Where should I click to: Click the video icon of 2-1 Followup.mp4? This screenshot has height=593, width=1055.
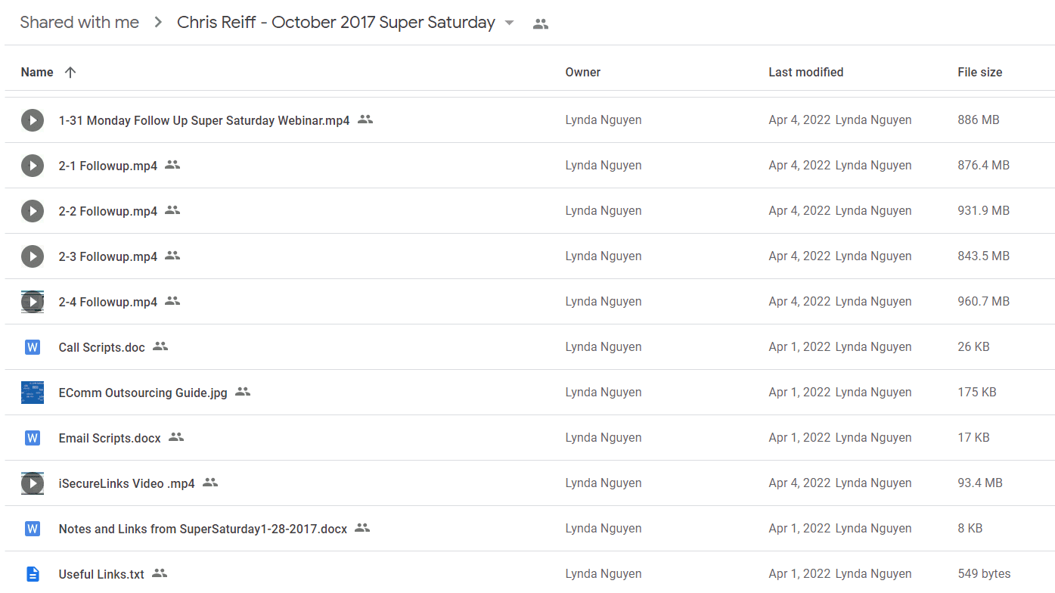33,166
